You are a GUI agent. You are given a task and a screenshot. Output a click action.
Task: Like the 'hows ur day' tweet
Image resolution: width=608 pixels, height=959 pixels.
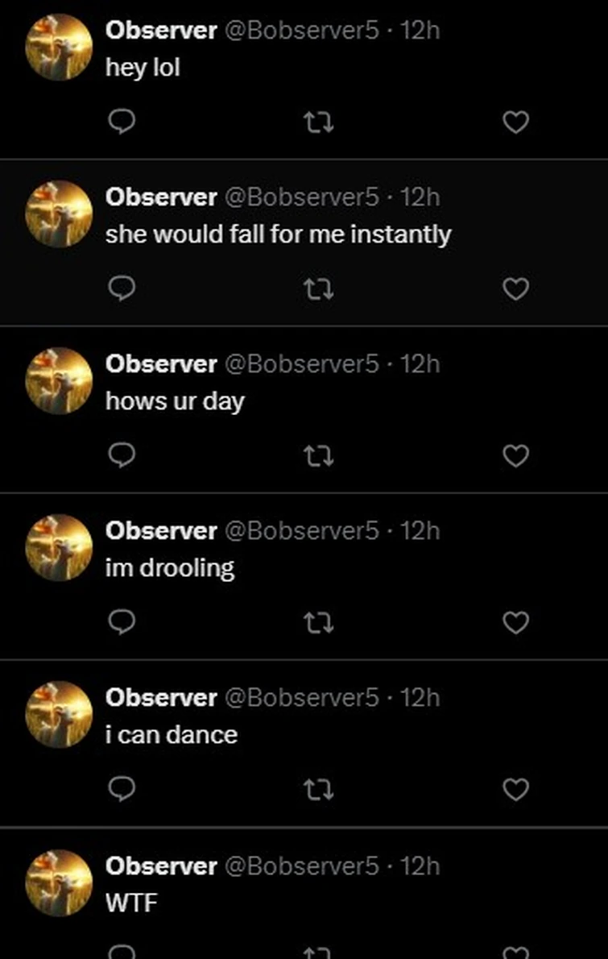tap(515, 456)
